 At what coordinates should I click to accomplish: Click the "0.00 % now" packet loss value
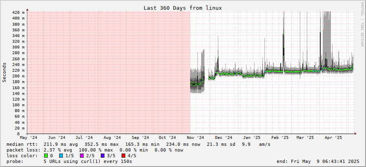click(x=169, y=150)
